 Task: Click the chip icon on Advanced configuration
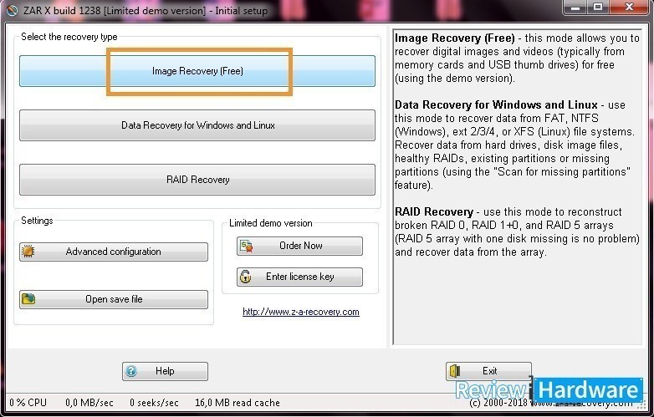28,252
